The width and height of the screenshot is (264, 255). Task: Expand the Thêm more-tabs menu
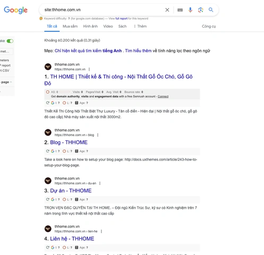[x=140, y=27]
